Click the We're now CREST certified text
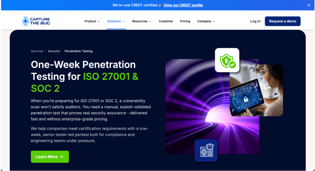This screenshot has width=315, height=171. (135, 5)
